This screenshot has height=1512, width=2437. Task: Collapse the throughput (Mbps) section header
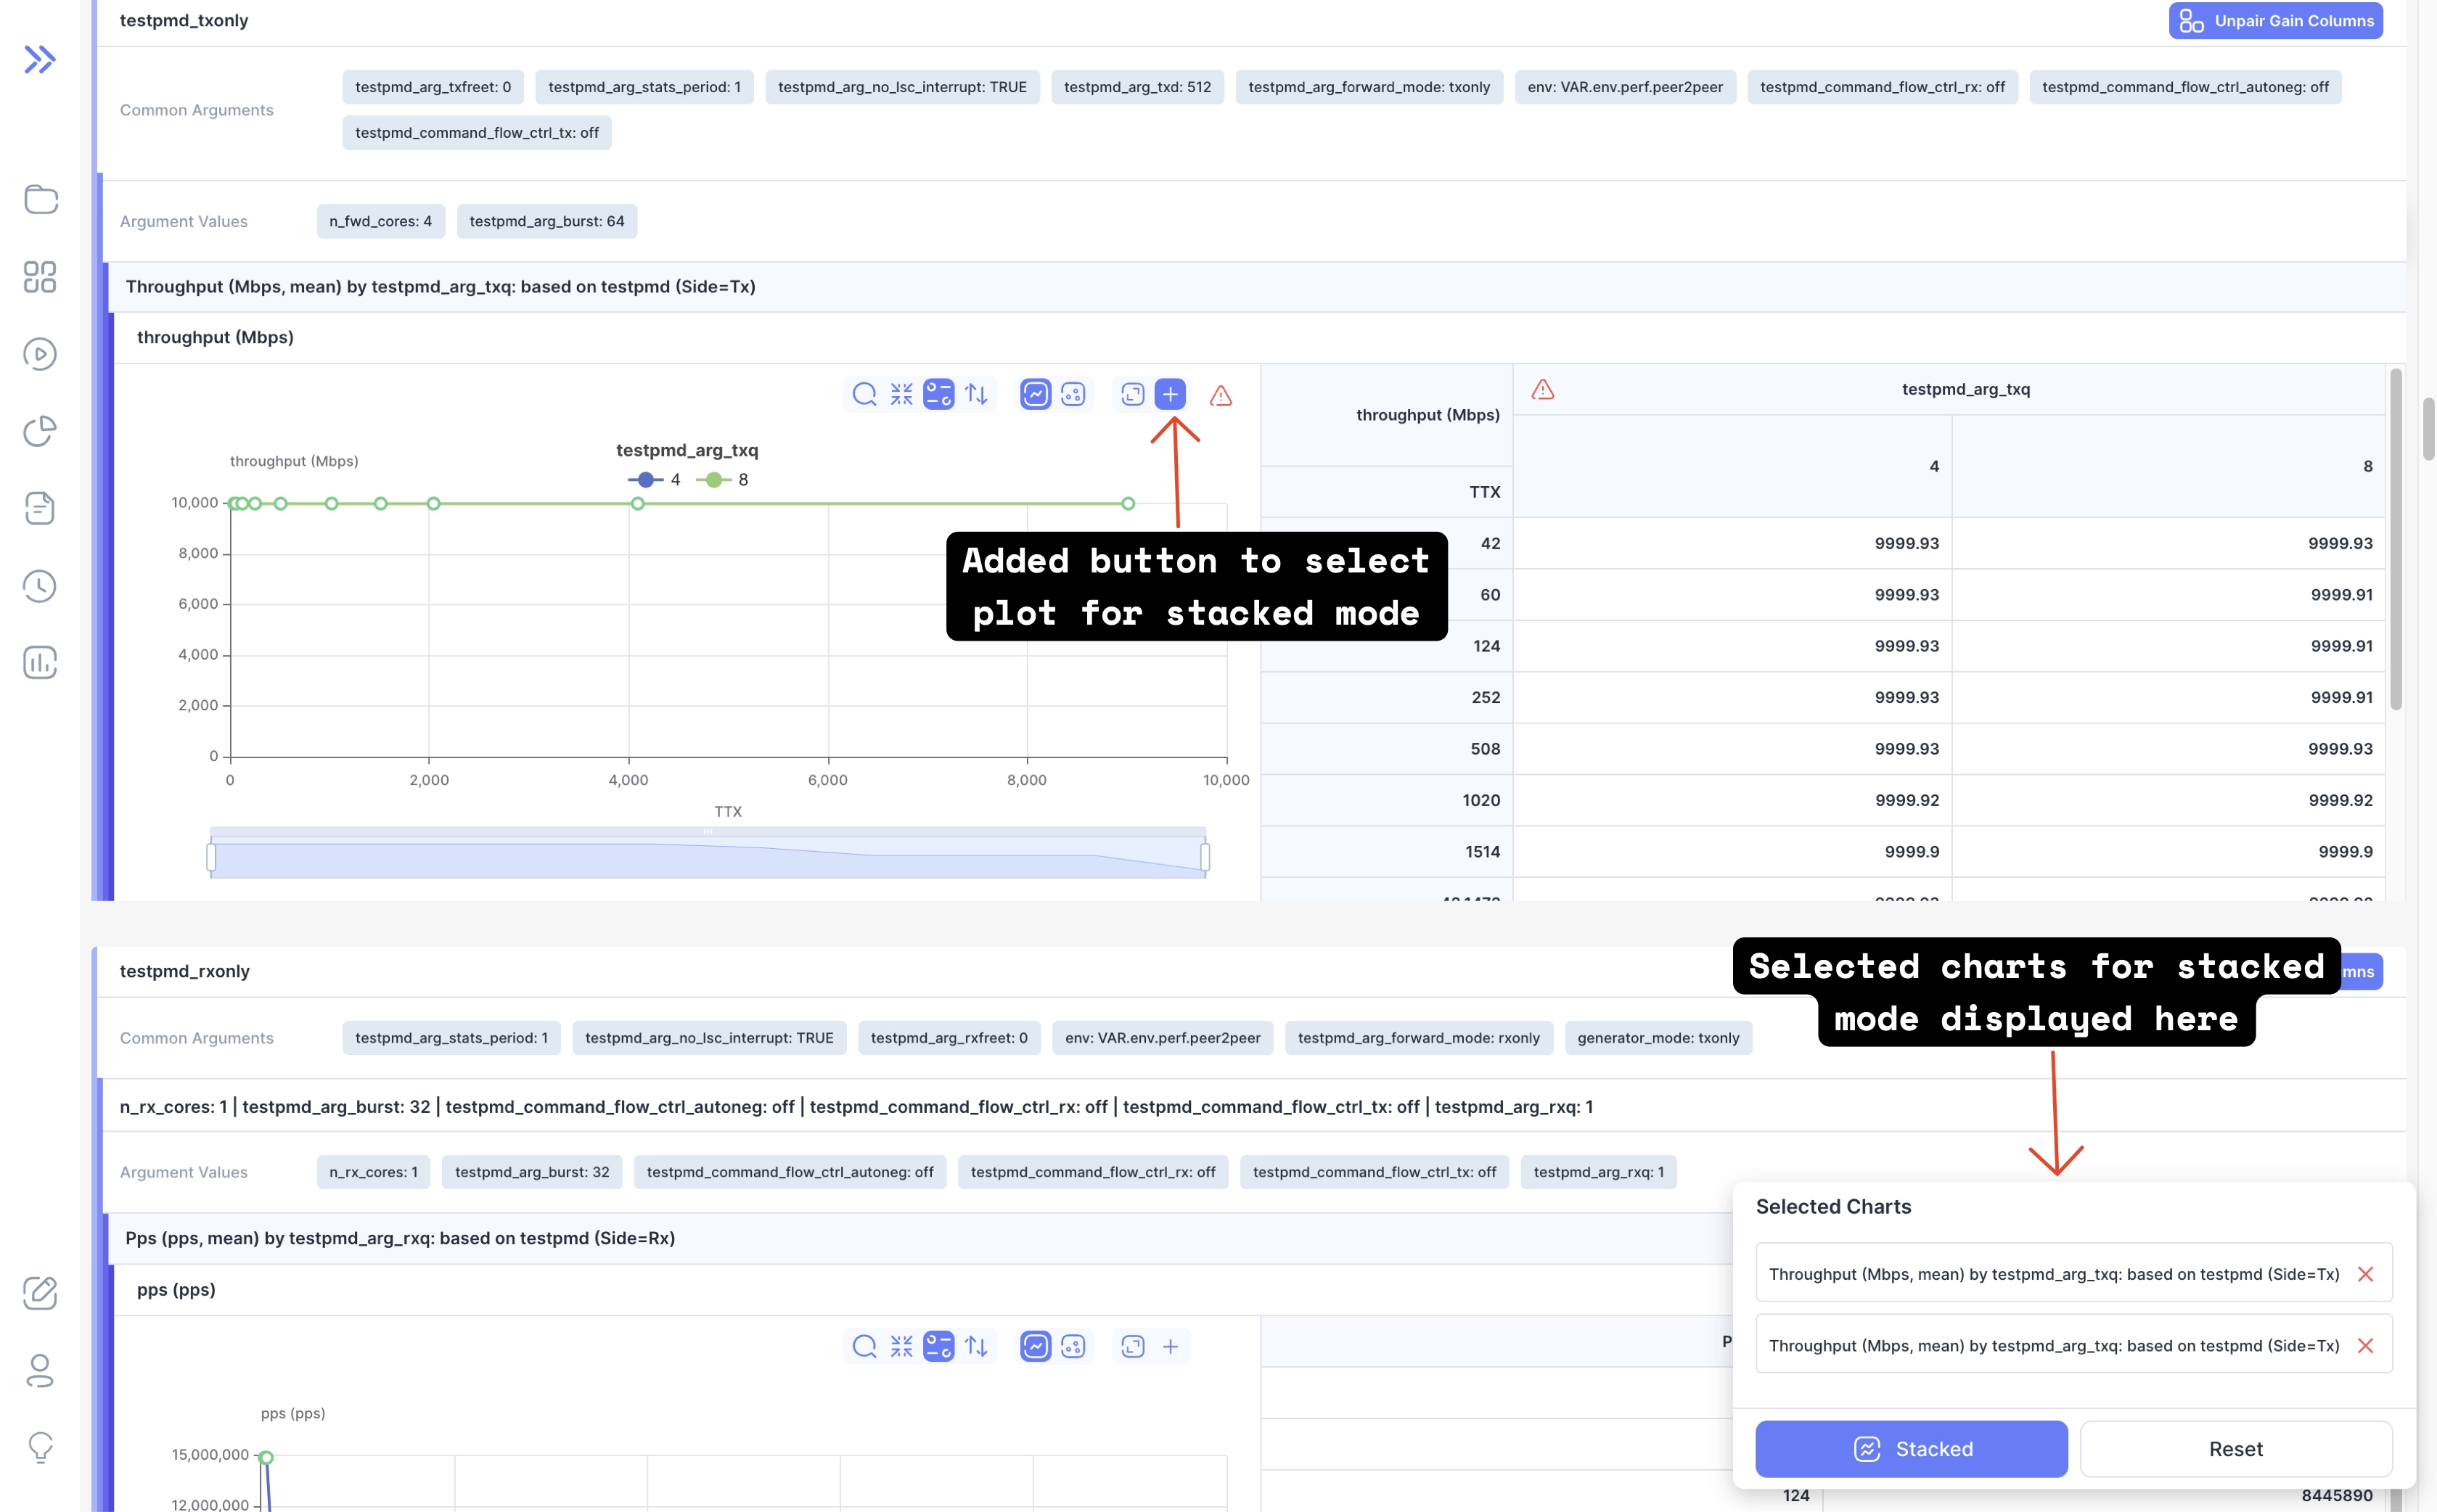(215, 338)
